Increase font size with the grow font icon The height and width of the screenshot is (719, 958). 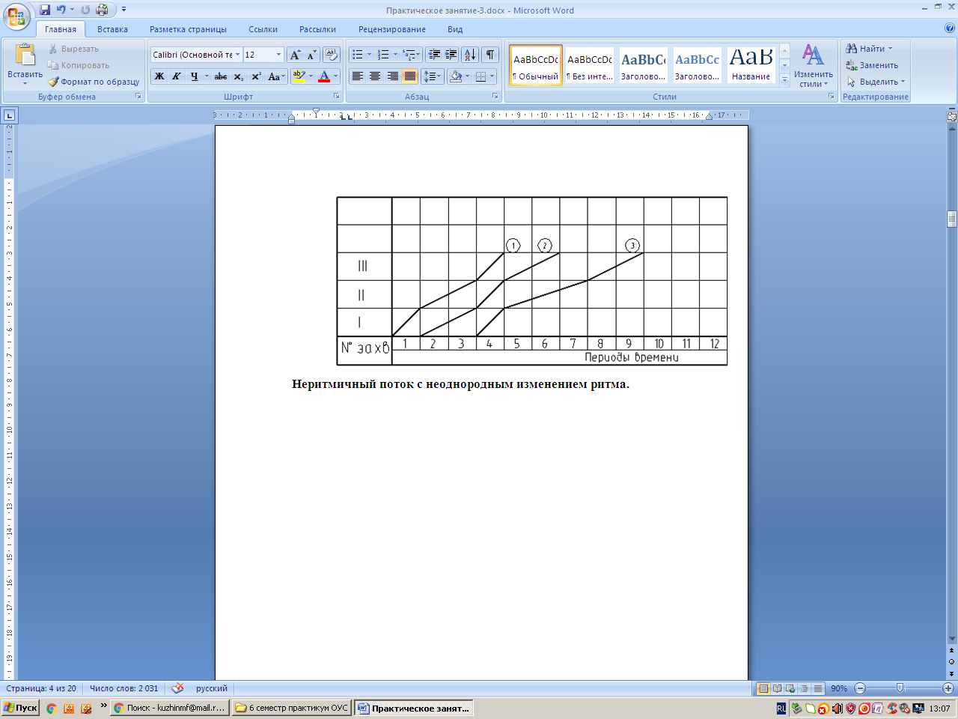click(x=295, y=55)
